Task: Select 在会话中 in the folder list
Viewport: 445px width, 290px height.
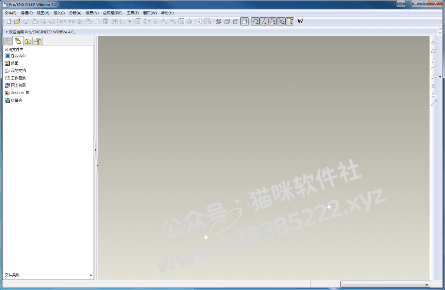Action: [x=15, y=56]
